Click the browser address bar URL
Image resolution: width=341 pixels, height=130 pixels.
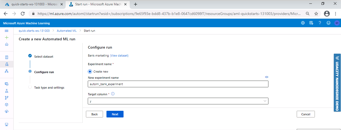[169, 14]
